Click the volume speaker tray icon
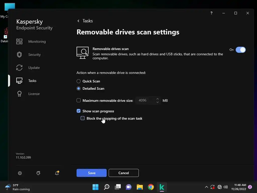Viewport: 257px width, 193px height. click(226, 187)
